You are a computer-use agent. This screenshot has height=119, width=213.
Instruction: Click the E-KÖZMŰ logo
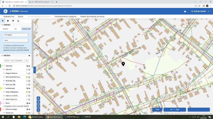5,11
